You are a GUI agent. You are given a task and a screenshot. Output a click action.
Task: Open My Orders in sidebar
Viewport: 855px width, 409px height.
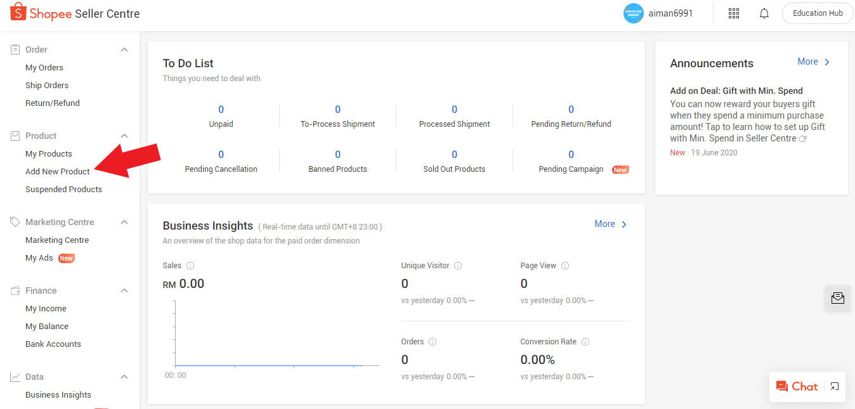click(x=44, y=67)
